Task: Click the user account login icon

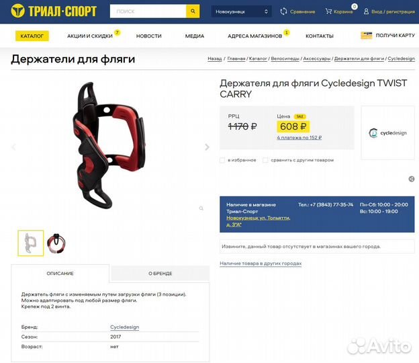Action: [x=366, y=11]
